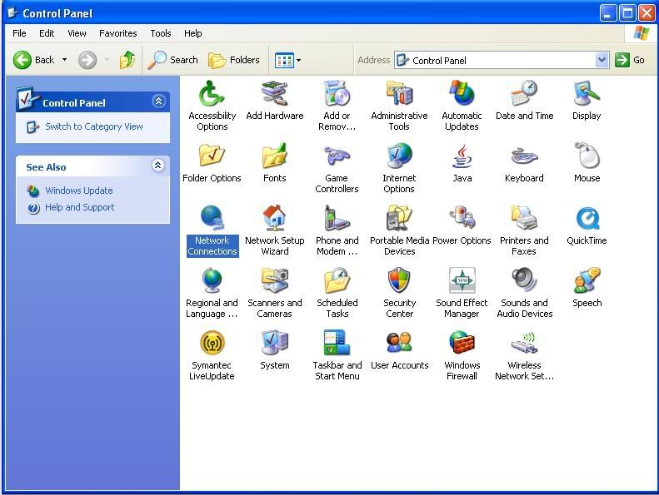The height and width of the screenshot is (495, 659).
Task: Collapse the See Also section
Action: [158, 166]
